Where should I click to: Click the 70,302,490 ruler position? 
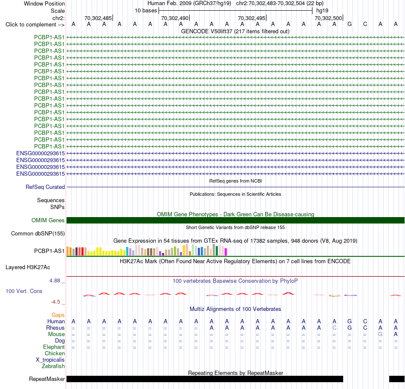175,18
